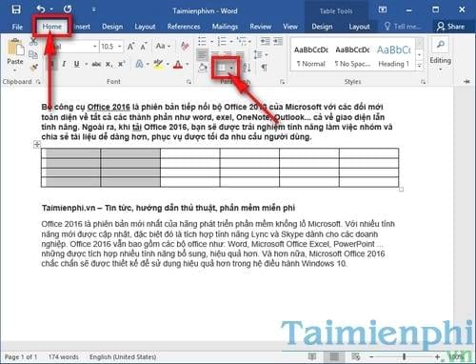Screen dimensions: 476x364
Task: Click the Borders button in Paragraph group
Action: tap(222, 68)
